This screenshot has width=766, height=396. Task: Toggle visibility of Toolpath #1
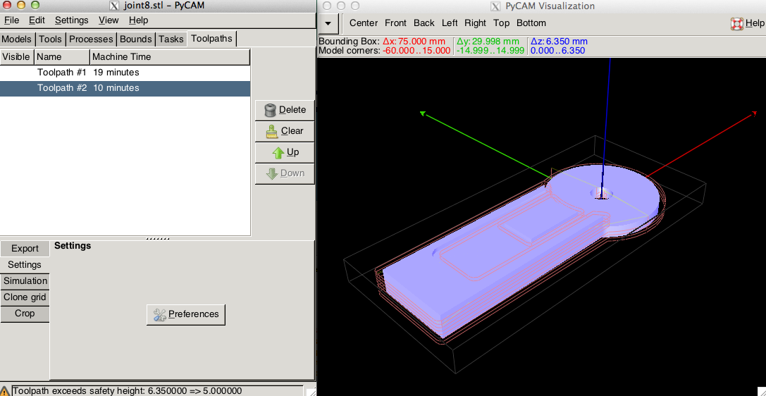(17, 73)
